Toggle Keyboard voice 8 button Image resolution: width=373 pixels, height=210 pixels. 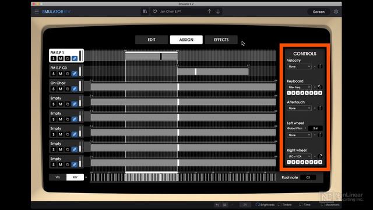(320, 93)
